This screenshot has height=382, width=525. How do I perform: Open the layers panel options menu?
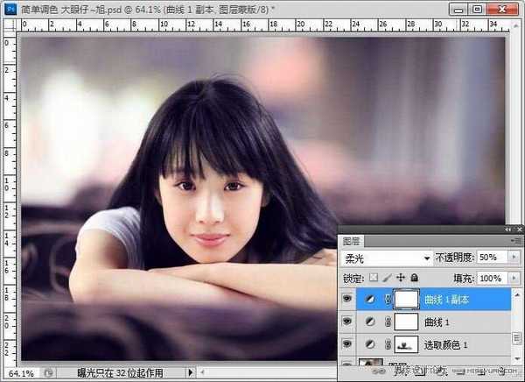point(516,241)
